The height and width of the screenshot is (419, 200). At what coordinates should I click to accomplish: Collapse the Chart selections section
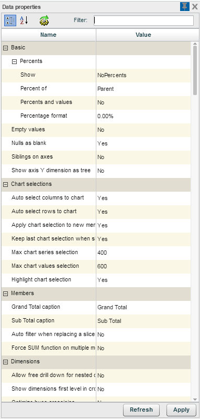5,184
